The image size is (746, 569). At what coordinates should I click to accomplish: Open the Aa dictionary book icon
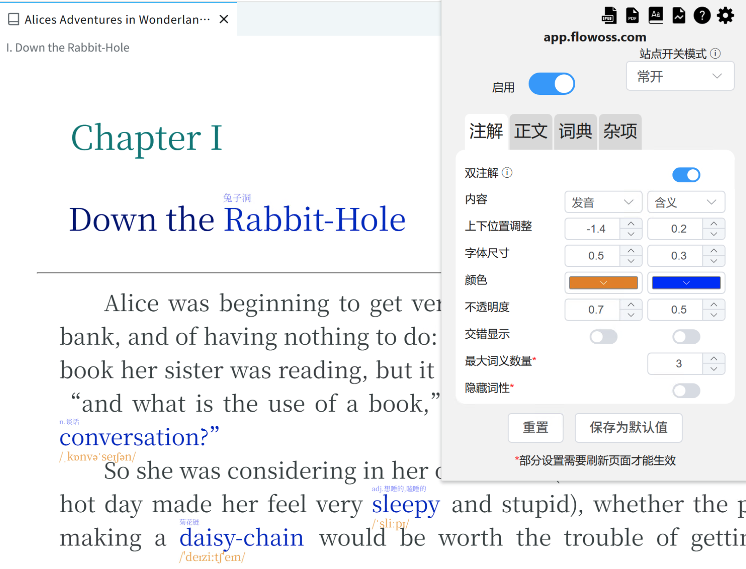pyautogui.click(x=655, y=15)
